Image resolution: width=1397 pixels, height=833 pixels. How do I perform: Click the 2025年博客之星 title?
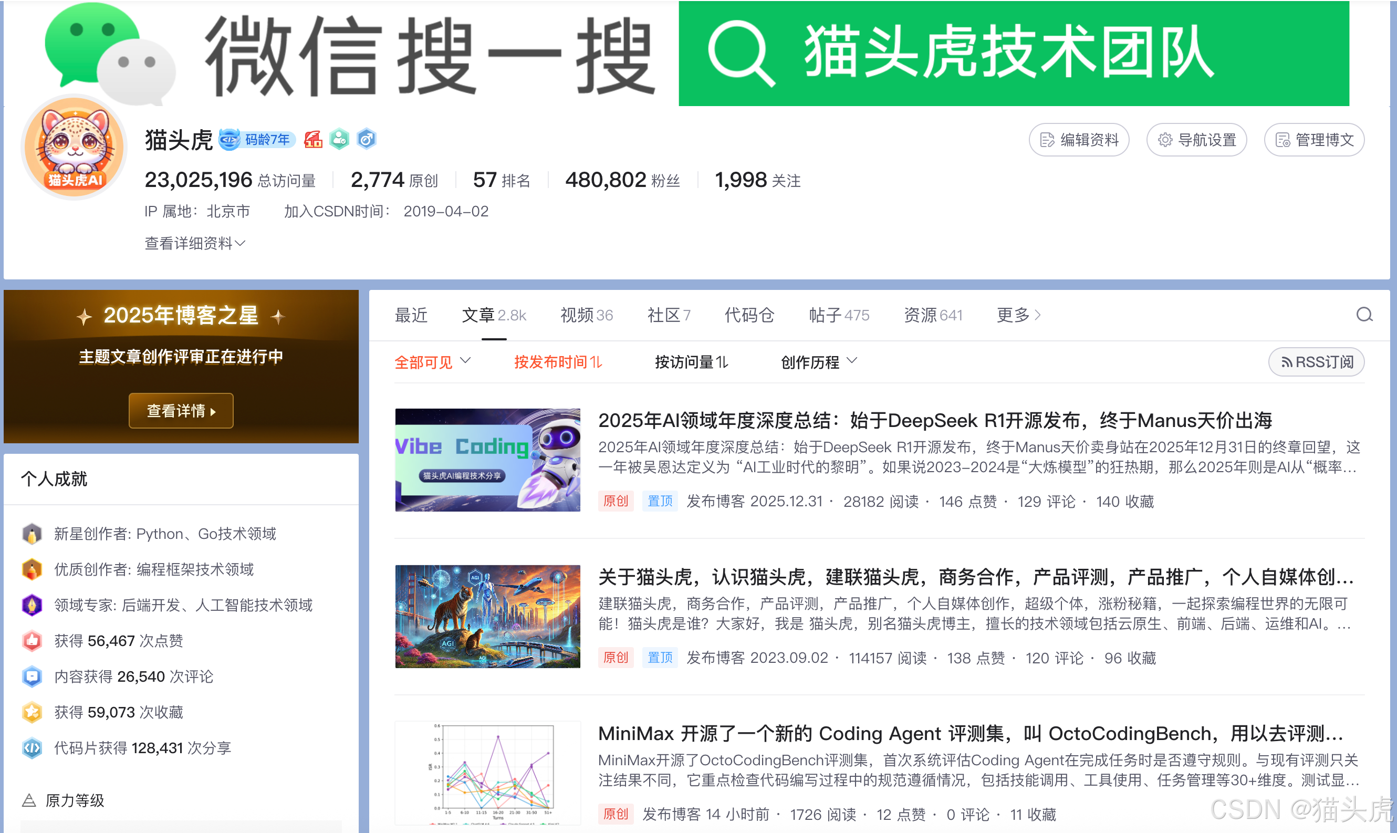(x=181, y=316)
